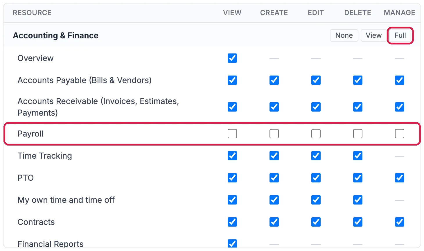
Task: Uncheck Create permission for PTO
Action: tap(274, 178)
